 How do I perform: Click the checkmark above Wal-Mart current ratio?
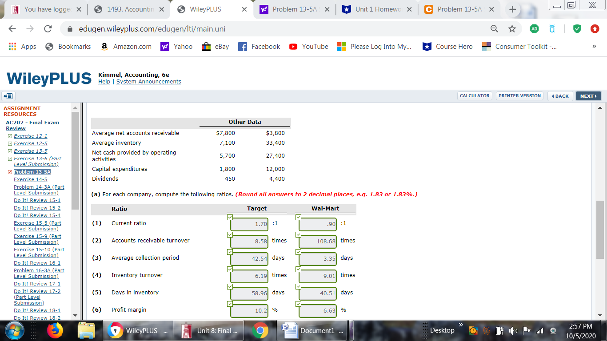tap(298, 217)
